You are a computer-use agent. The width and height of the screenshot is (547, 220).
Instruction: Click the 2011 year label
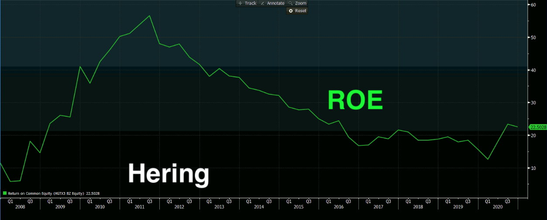139,207
